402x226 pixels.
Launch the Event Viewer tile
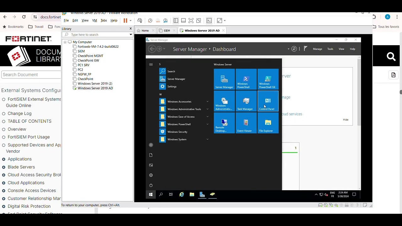[246, 123]
